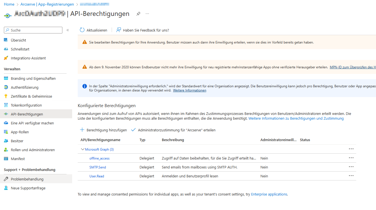Click the Typ column header
Viewport: 376px width, 210px height.
142,140
